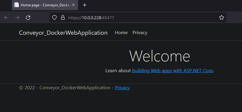Close the Home page tab

[73, 5]
